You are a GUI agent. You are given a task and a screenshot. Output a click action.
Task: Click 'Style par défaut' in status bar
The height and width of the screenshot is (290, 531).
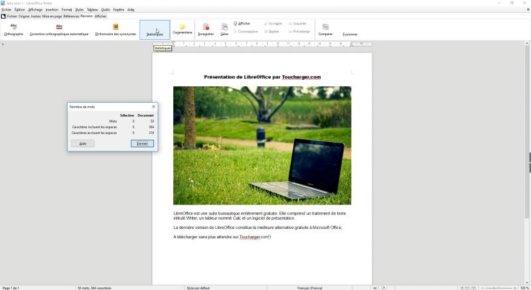[x=198, y=288]
